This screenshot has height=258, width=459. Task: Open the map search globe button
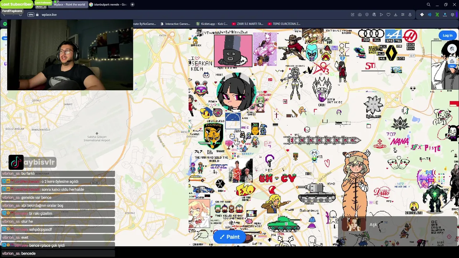452,49
